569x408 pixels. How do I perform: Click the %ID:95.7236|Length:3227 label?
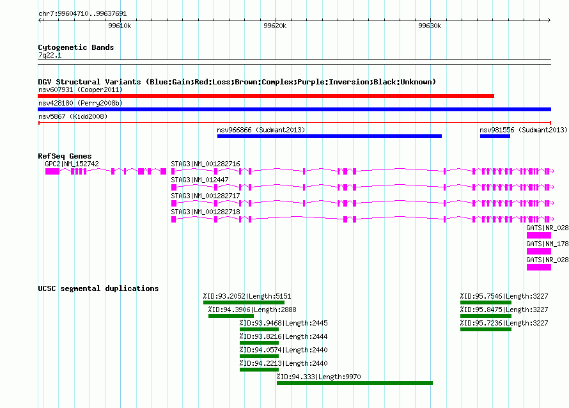504,323
